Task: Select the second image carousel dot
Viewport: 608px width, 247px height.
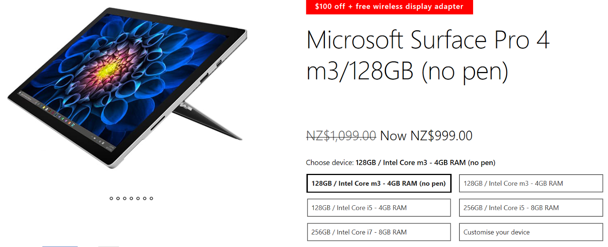Action: [x=118, y=199]
